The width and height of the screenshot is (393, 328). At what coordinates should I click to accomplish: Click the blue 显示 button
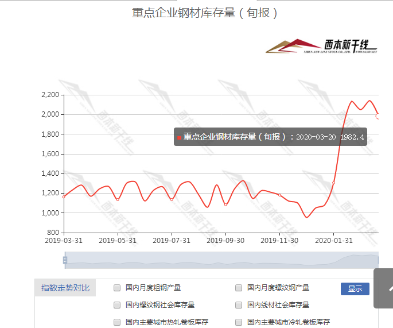pos(355,289)
